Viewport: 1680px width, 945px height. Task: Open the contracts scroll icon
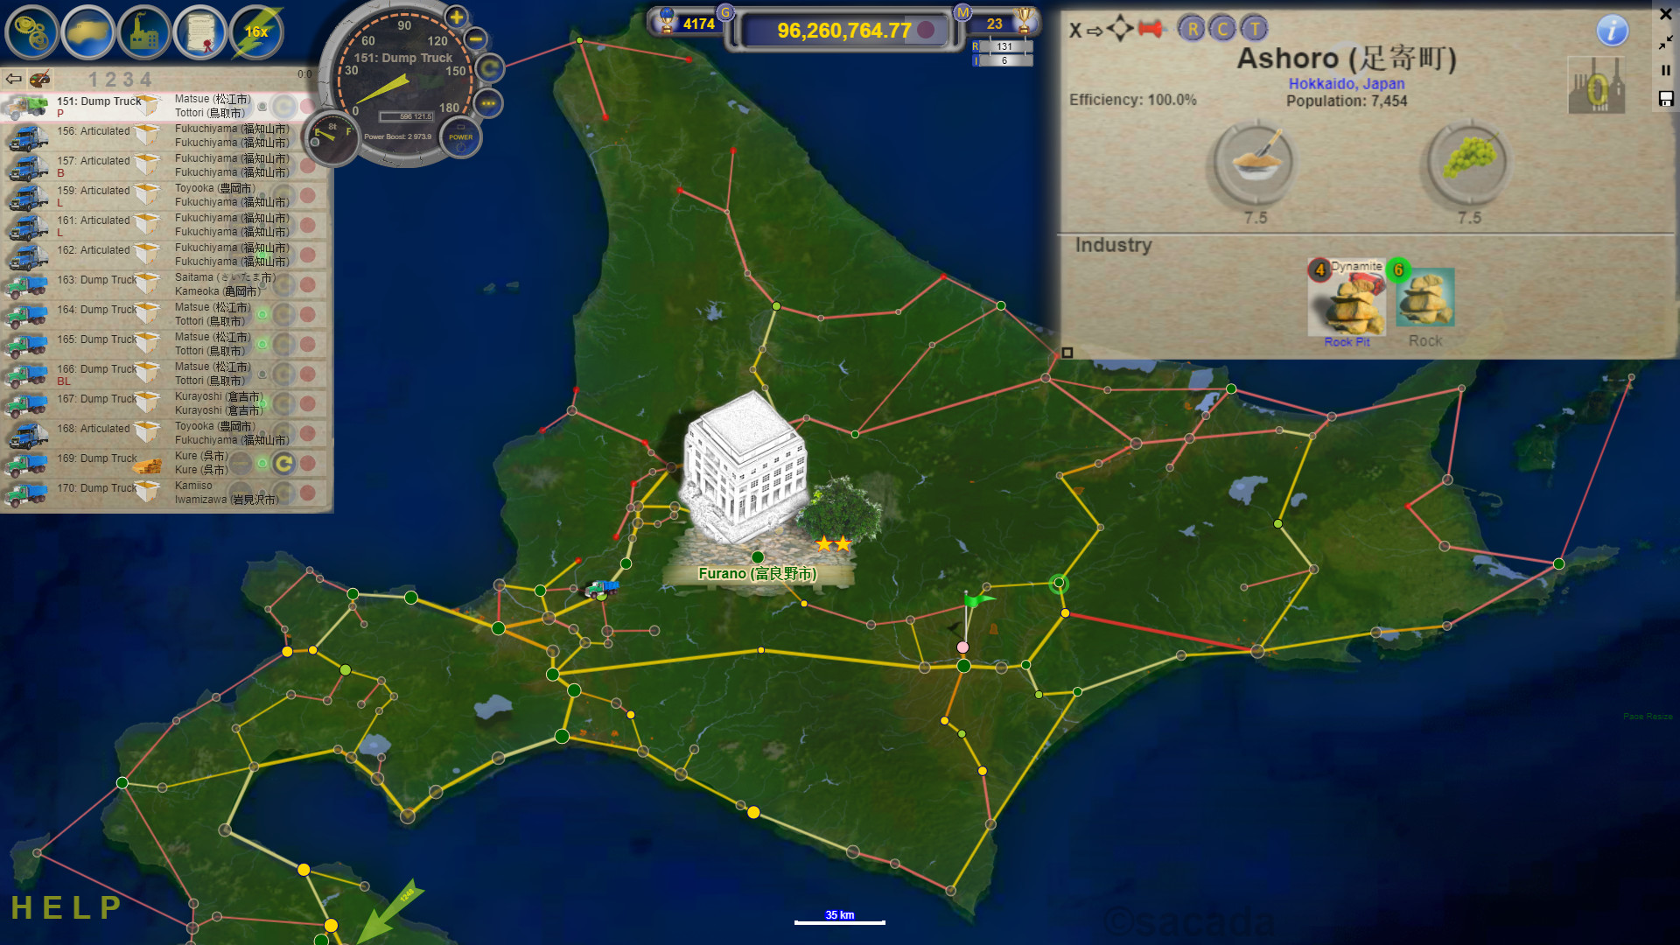pos(199,32)
